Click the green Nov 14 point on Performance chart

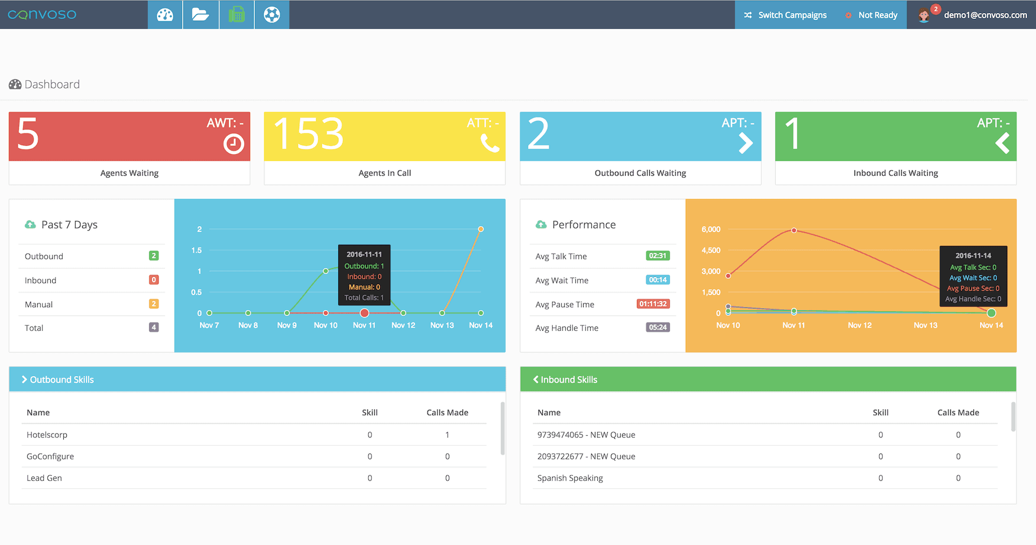pos(991,313)
